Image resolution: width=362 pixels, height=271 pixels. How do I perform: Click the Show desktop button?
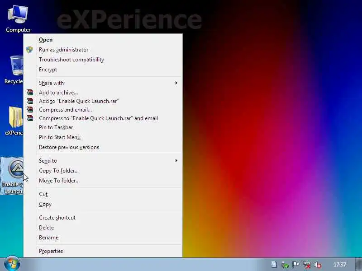tap(358, 264)
